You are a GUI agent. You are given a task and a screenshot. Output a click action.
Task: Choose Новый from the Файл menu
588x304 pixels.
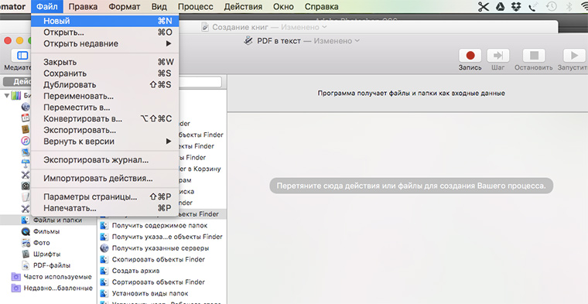pyautogui.click(x=104, y=21)
